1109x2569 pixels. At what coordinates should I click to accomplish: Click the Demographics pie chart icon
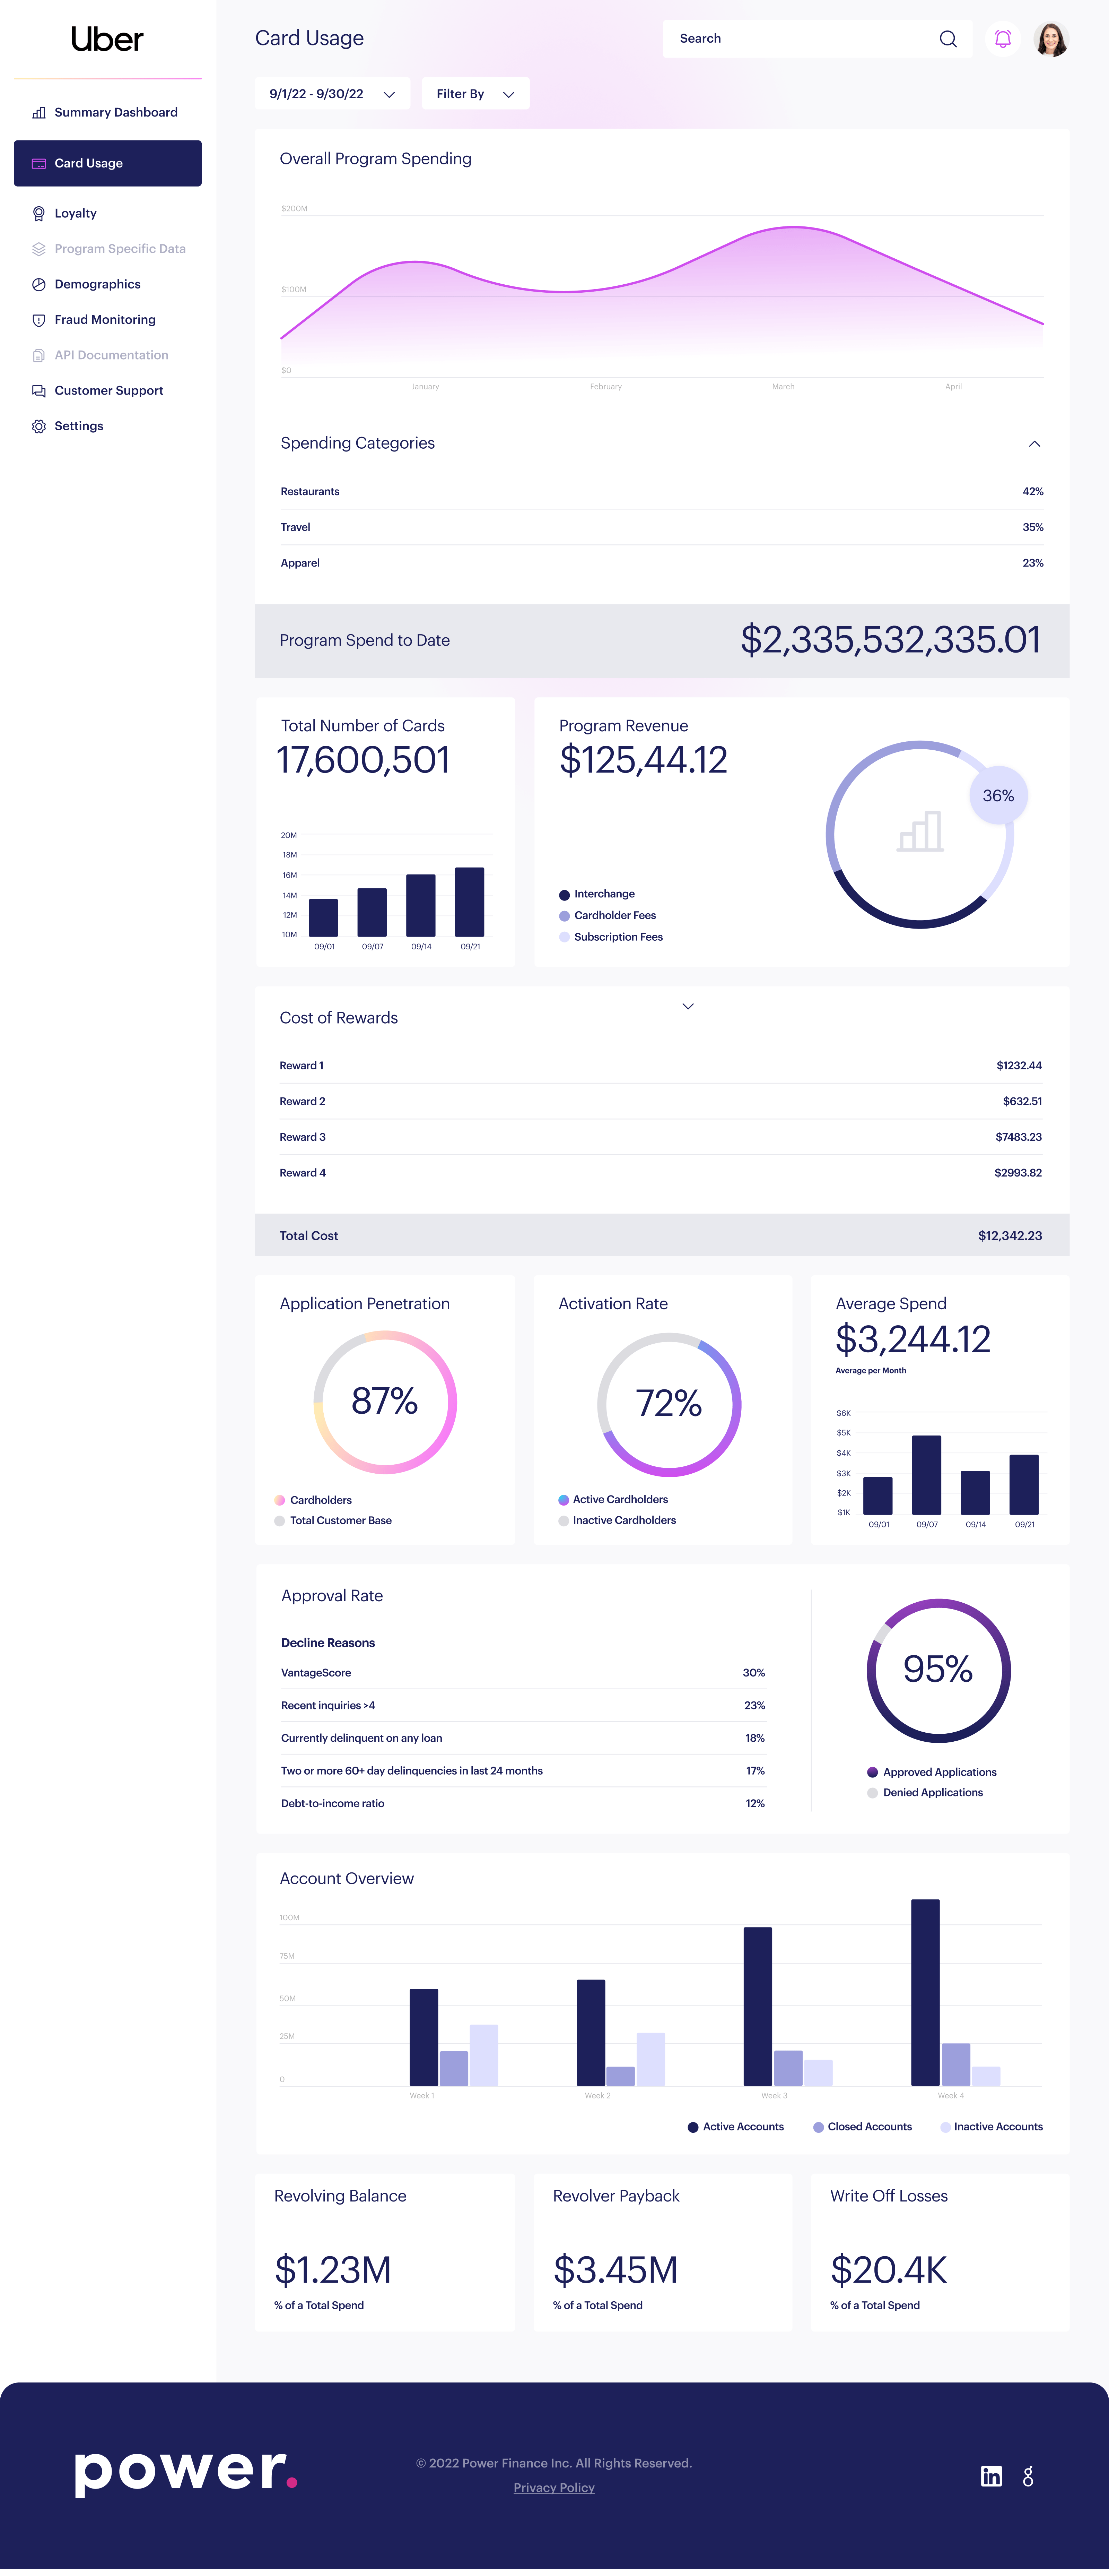pyautogui.click(x=39, y=284)
